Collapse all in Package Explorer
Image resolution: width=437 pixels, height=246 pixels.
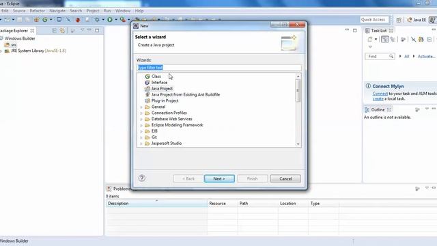pyautogui.click(x=55, y=30)
